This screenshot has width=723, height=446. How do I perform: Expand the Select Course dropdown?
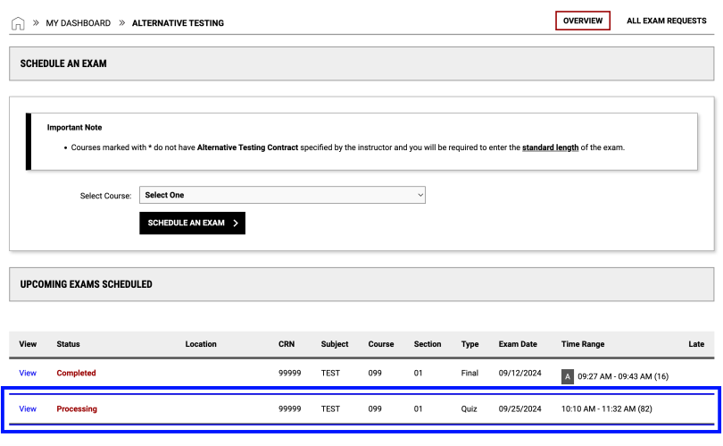click(x=282, y=195)
